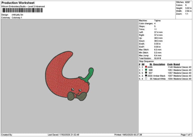Select the Natural White color swatch
Screen dimensions: 193x137
pyautogui.click(x=146, y=79)
